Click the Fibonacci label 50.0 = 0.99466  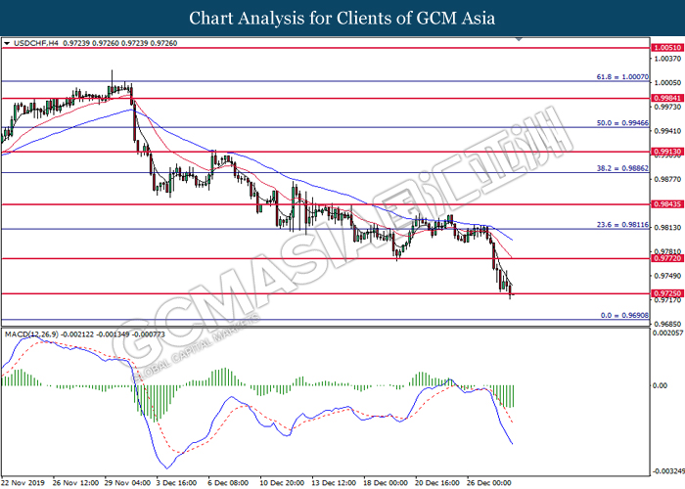pyautogui.click(x=622, y=123)
